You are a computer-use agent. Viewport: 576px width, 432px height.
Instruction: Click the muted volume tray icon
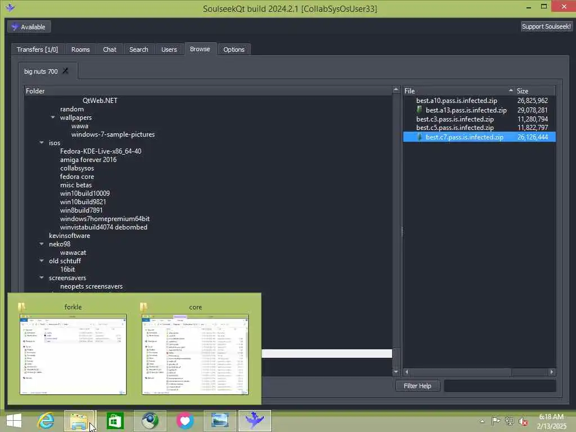[523, 421]
